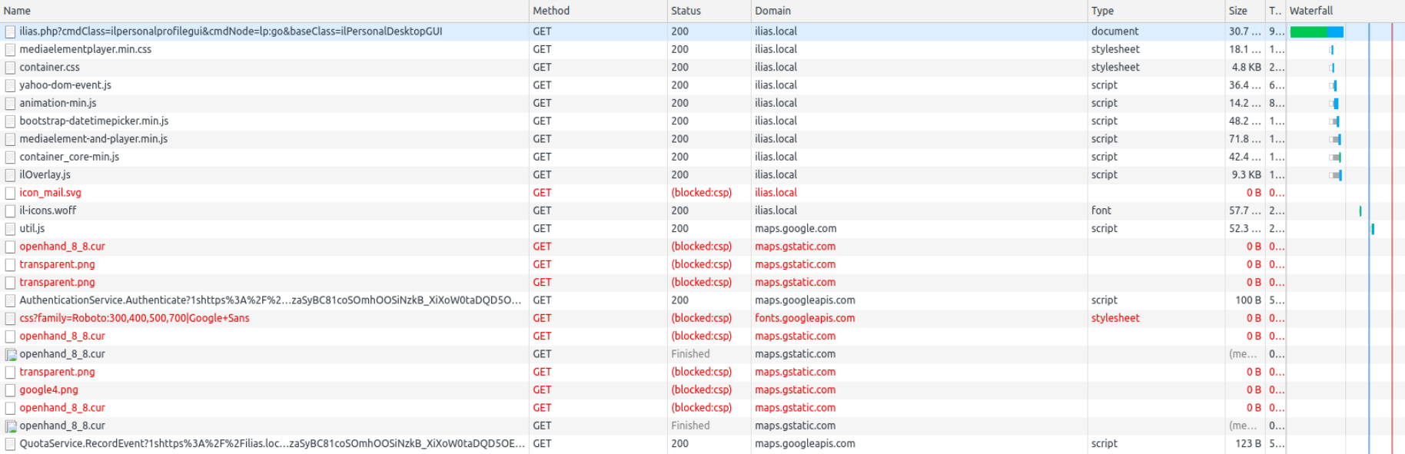Click the green waterfall bar for ilias.php

point(1309,31)
